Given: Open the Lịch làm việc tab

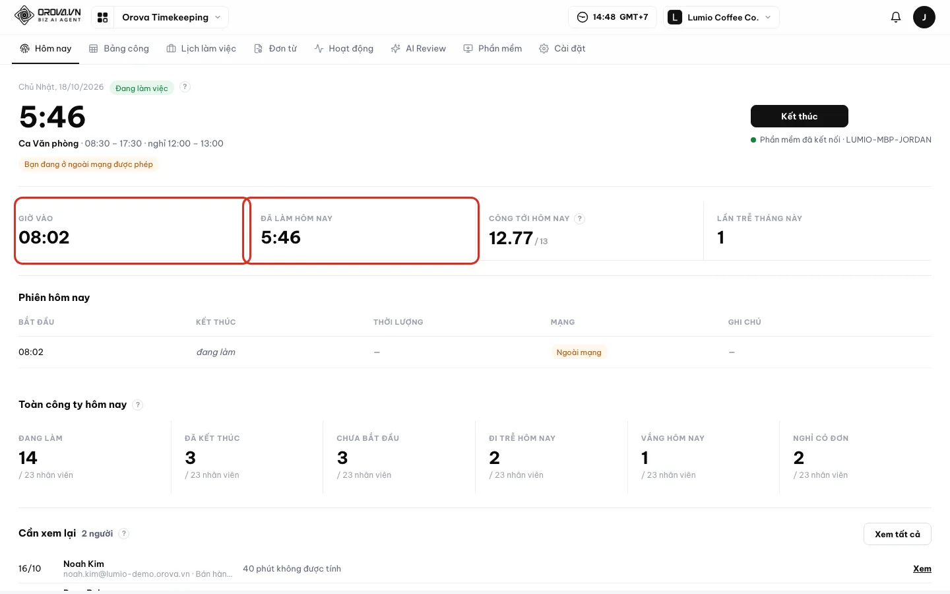Looking at the screenshot, I should click(201, 49).
